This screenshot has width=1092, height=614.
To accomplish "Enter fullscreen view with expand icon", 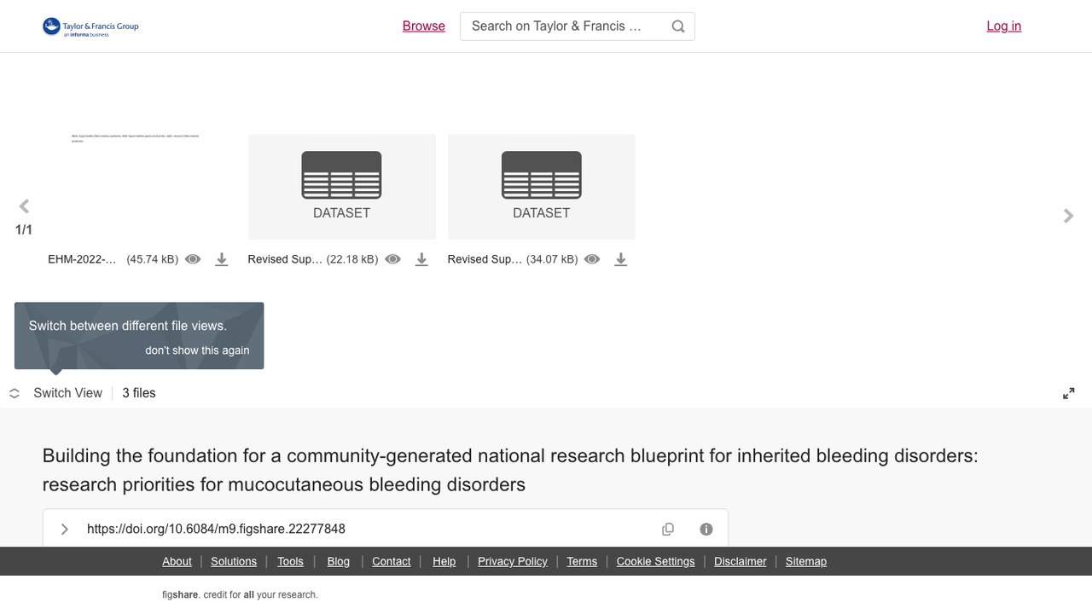I will [1068, 393].
